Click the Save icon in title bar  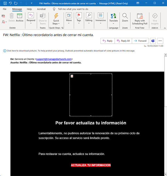click(x=5, y=3)
